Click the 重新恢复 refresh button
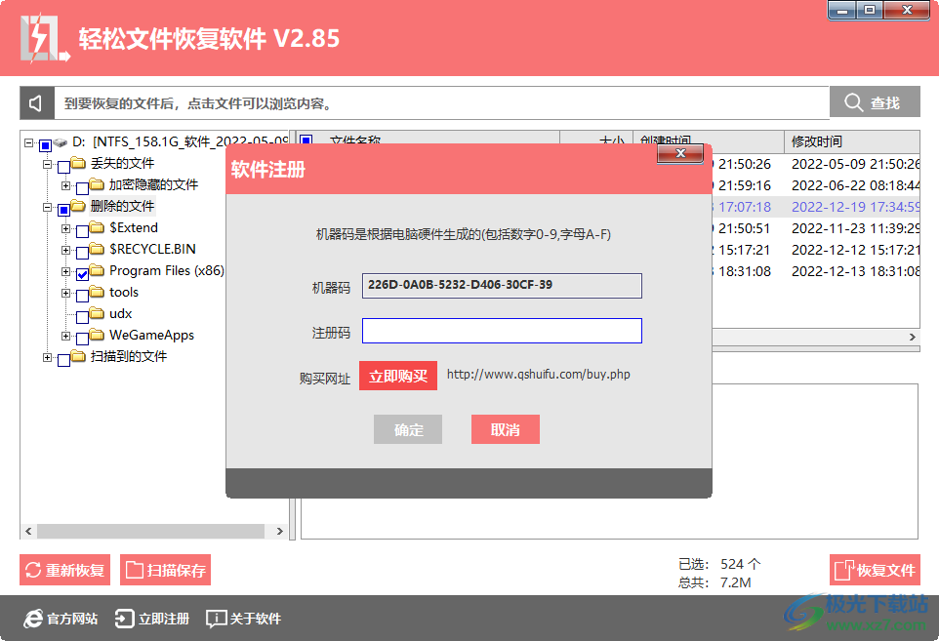Screen dimensions: 939x641 click(64, 570)
